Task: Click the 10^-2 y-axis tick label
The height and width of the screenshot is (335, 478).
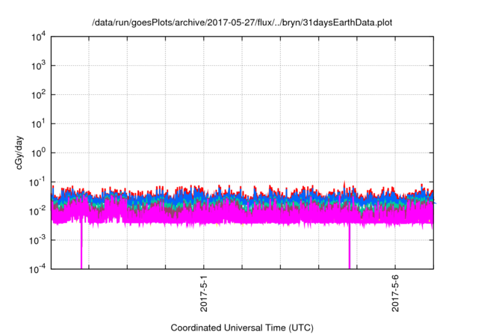Action: (x=38, y=211)
